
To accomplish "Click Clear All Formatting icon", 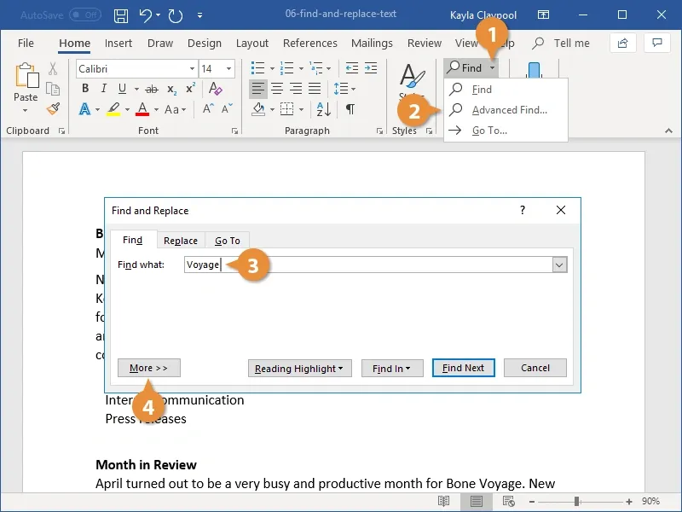I will pos(216,89).
